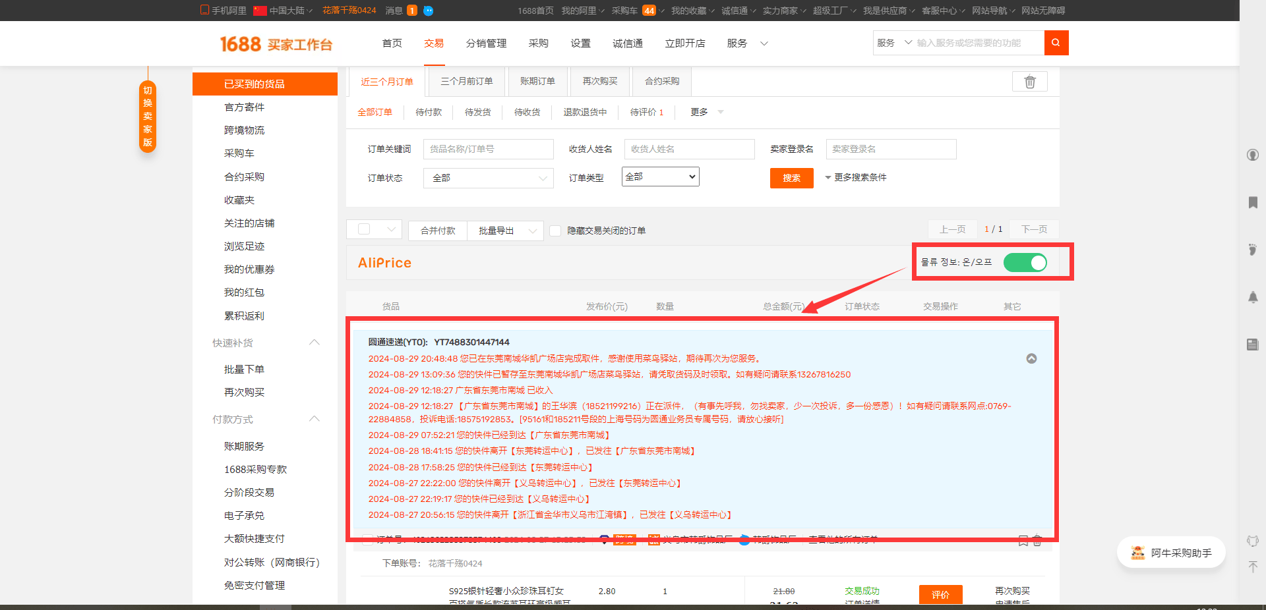
Task: Toggle the logistics info on/off switch
Action: click(x=1025, y=262)
